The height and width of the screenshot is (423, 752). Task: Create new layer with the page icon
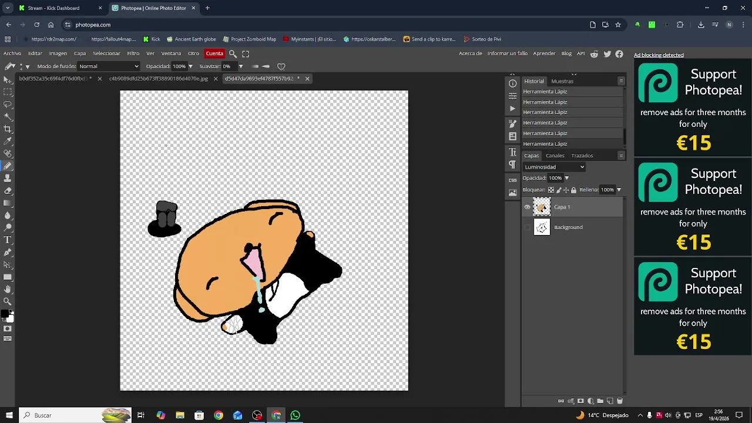[610, 401]
